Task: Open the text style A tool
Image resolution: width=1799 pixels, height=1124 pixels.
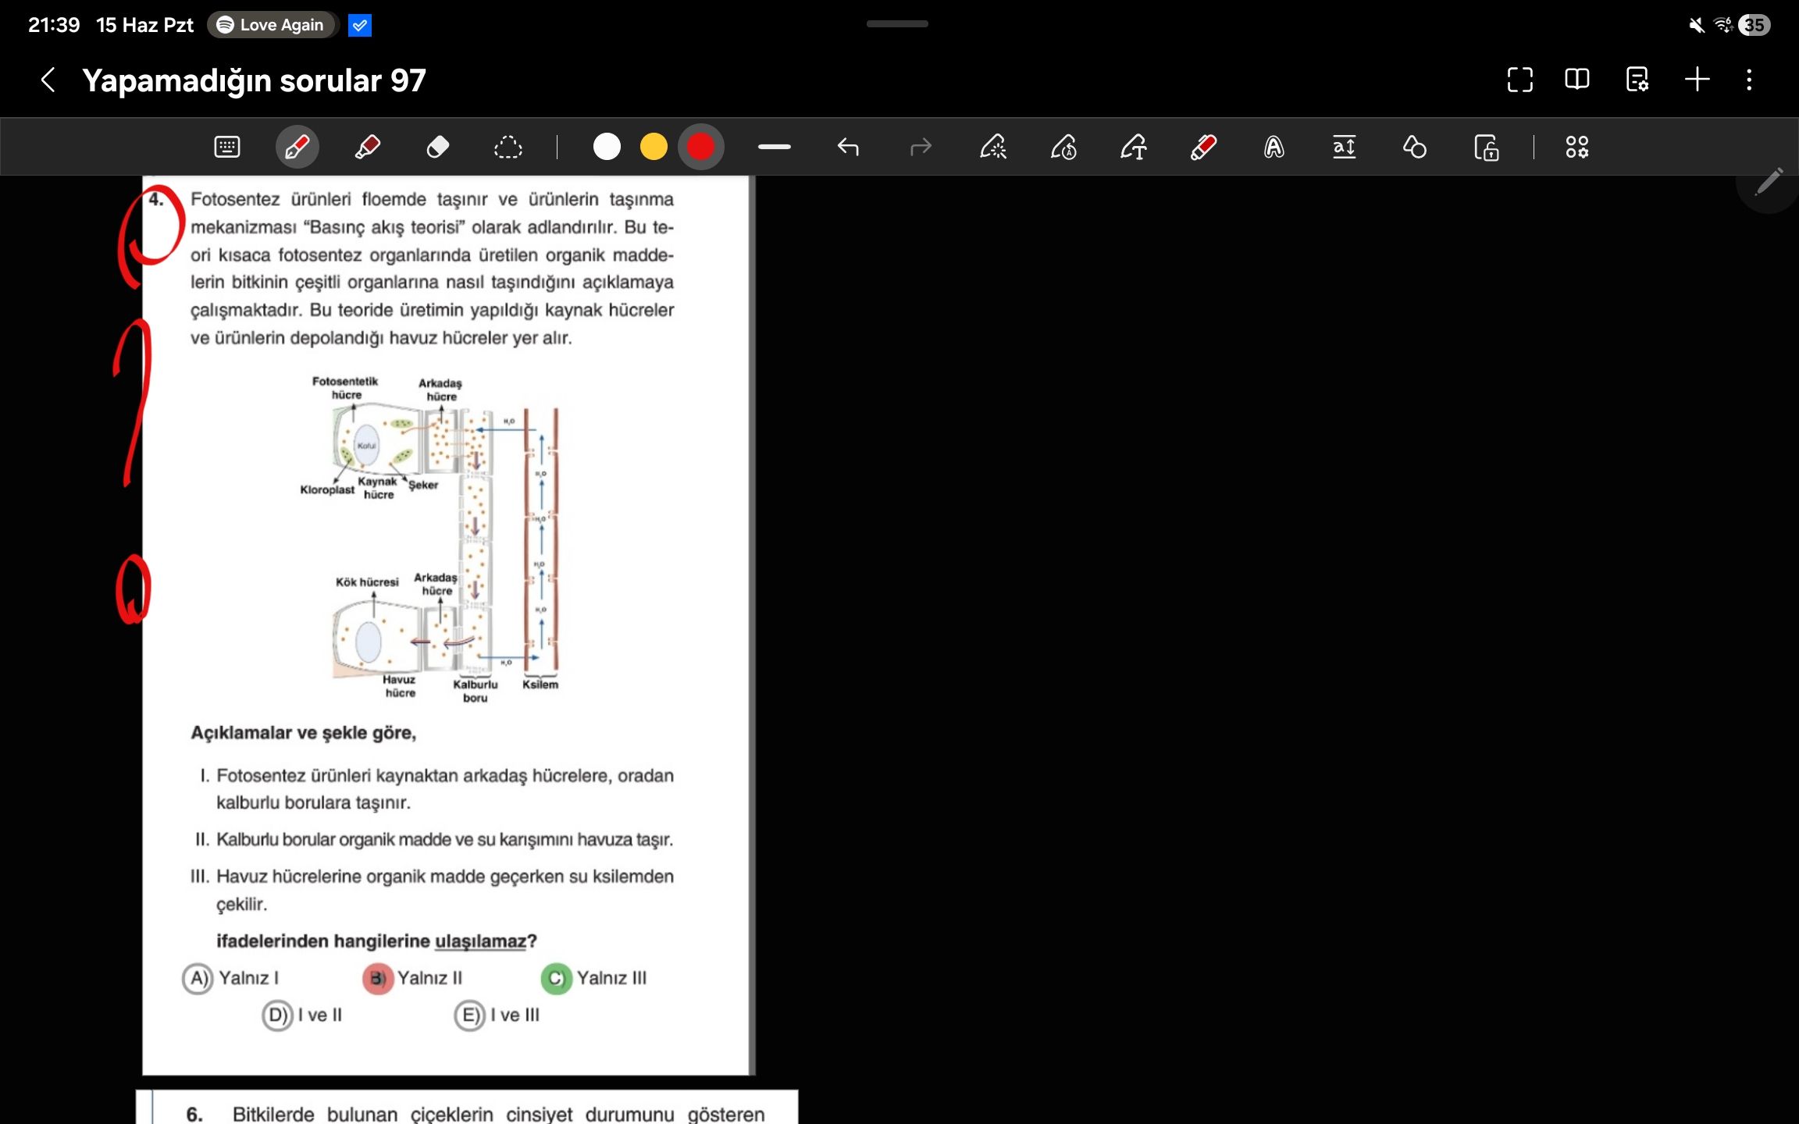Action: (x=1274, y=147)
